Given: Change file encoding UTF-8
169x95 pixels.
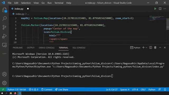Looking at the screenshot, I should coord(135,89).
